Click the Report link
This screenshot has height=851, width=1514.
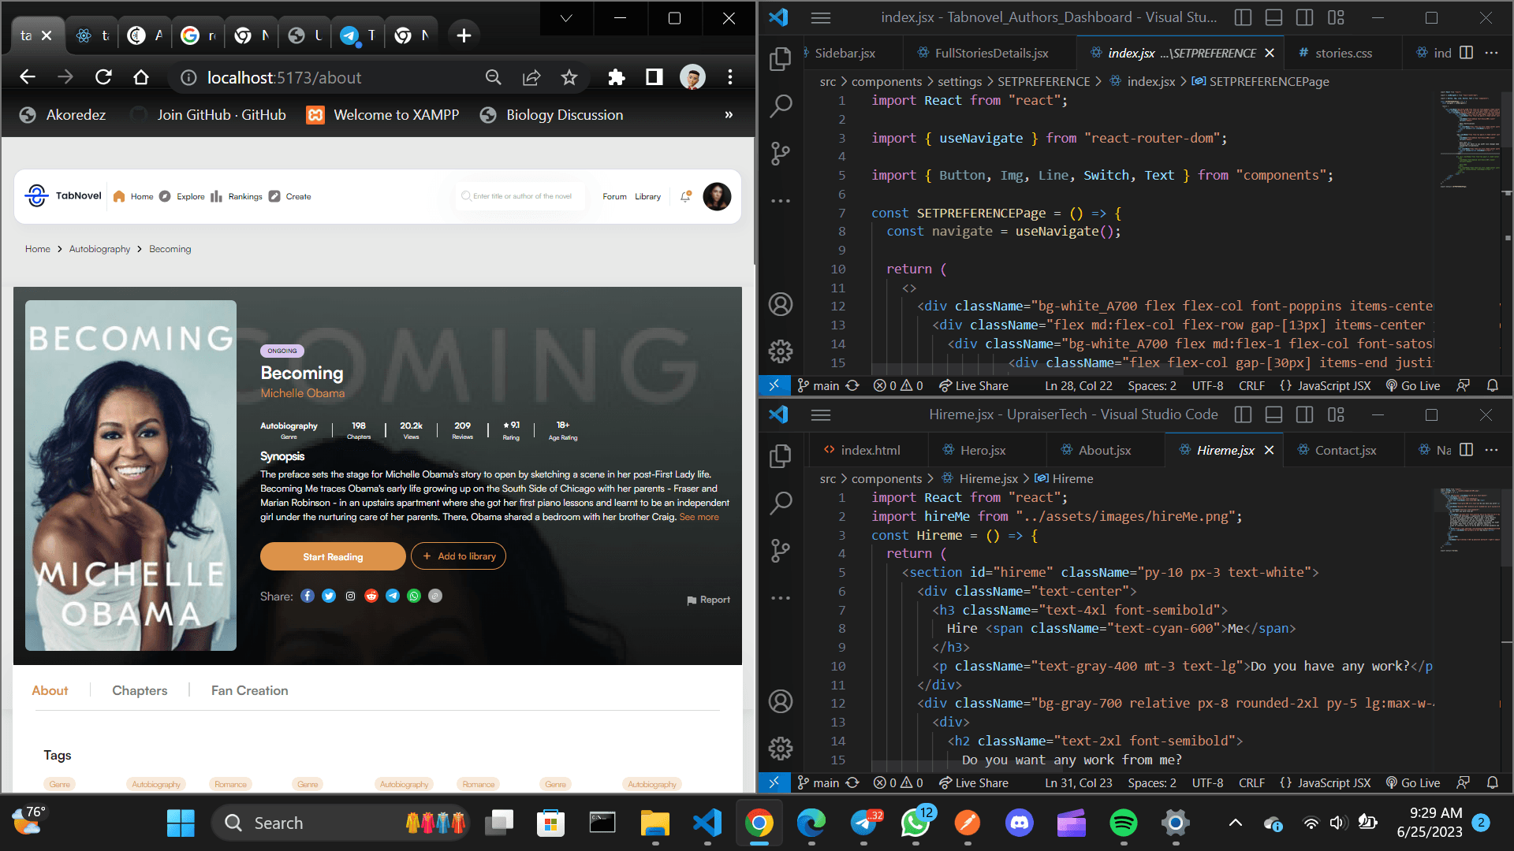click(708, 600)
